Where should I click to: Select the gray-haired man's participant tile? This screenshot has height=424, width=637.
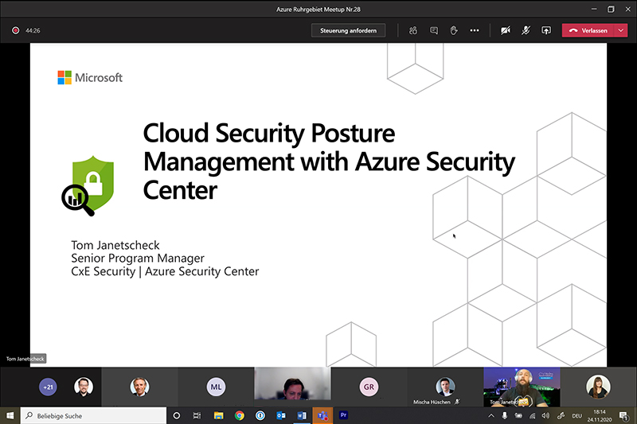coord(140,387)
